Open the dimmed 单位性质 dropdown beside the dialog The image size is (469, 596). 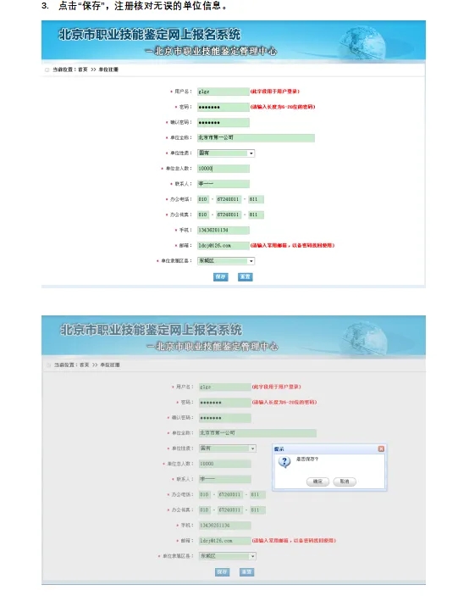point(227,448)
